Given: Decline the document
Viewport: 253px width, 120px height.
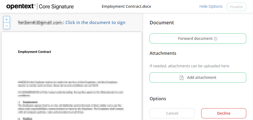Looking at the screenshot, I should pos(223,113).
